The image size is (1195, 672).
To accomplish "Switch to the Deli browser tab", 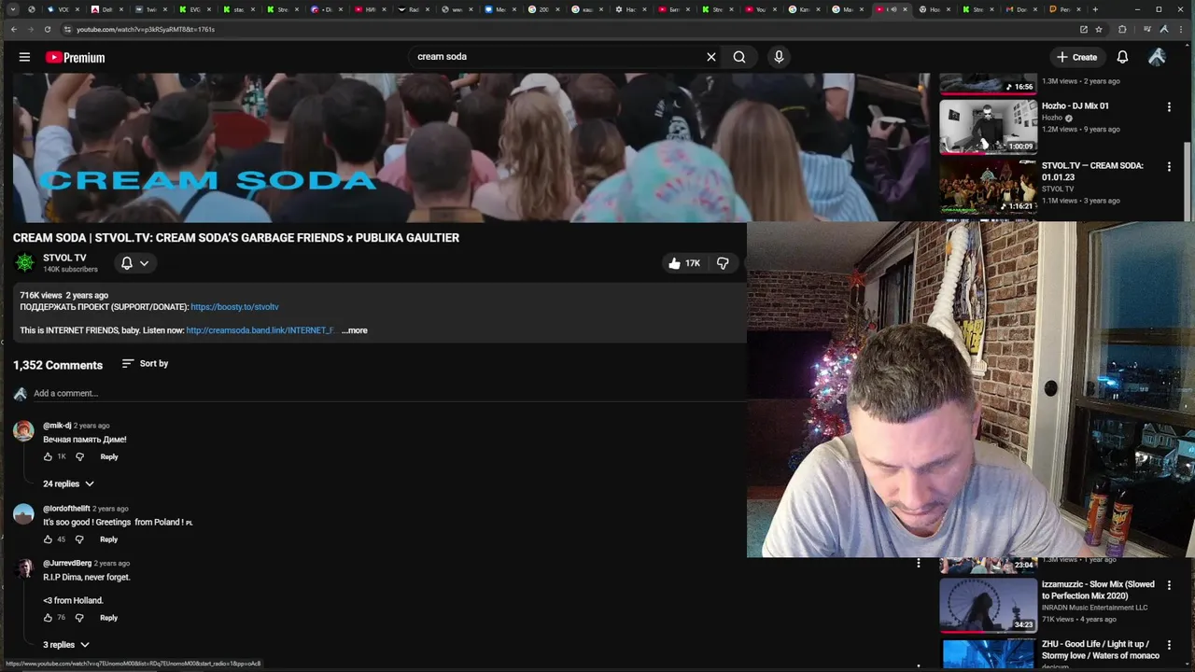I will [x=106, y=9].
